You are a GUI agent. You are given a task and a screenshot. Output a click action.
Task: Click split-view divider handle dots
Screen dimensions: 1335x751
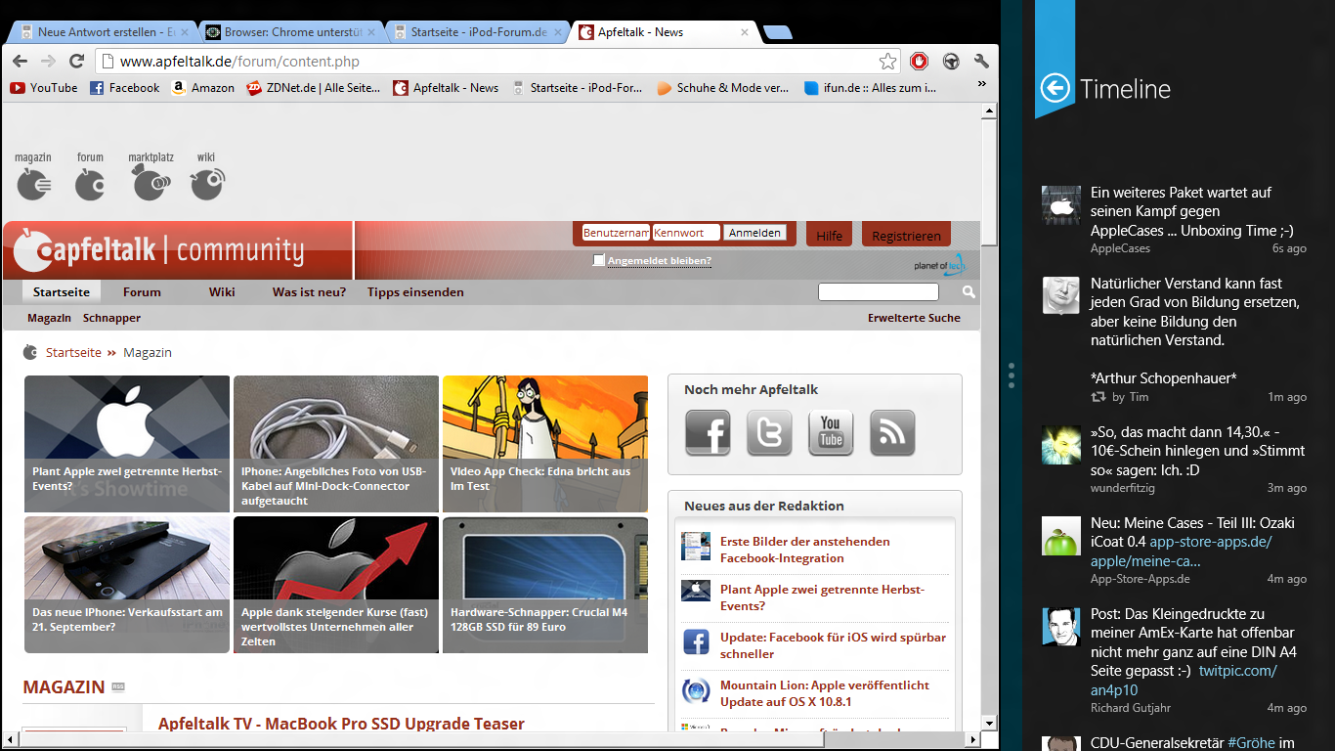[1012, 375]
